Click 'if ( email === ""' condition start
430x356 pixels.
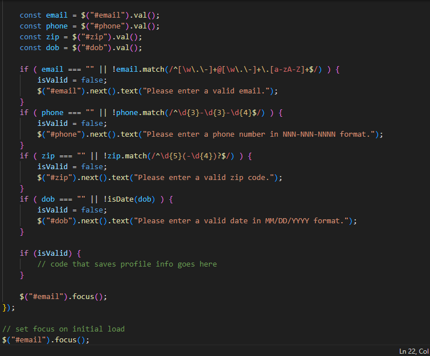tap(57, 69)
